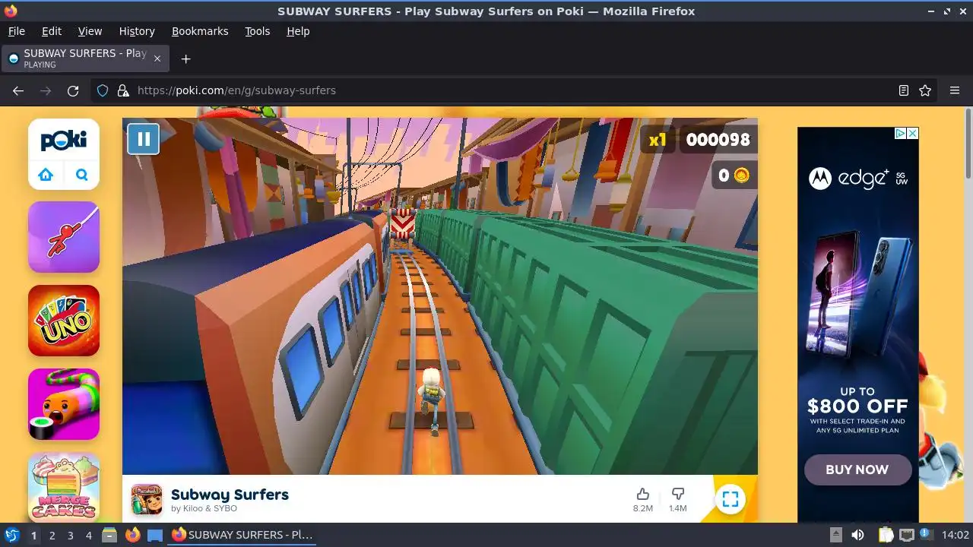Open tracking protection shield icon

(x=103, y=90)
